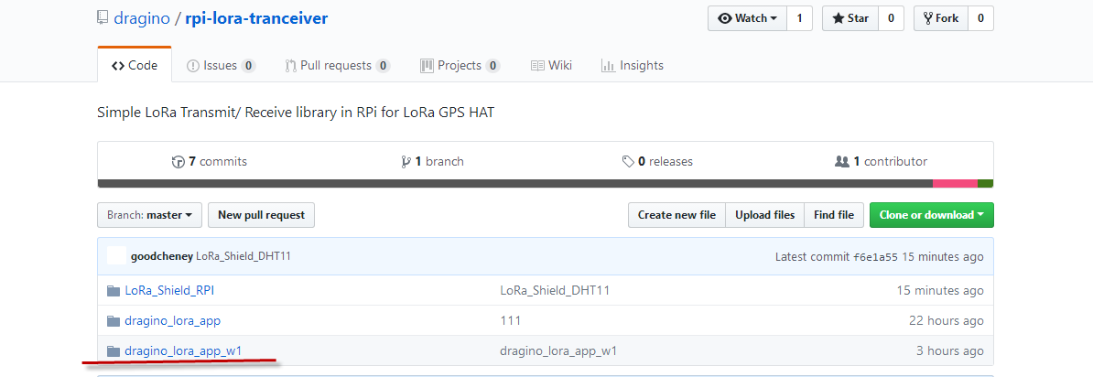Screen dimensions: 1093x377
Task: Click the repository description text
Action: [296, 113]
